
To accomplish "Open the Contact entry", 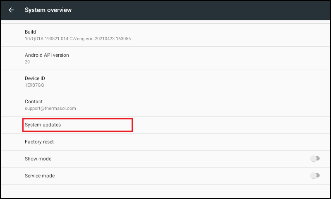I will click(x=165, y=105).
